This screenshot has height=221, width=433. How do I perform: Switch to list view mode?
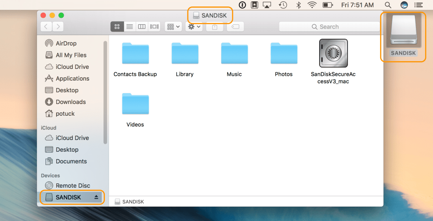click(x=129, y=27)
